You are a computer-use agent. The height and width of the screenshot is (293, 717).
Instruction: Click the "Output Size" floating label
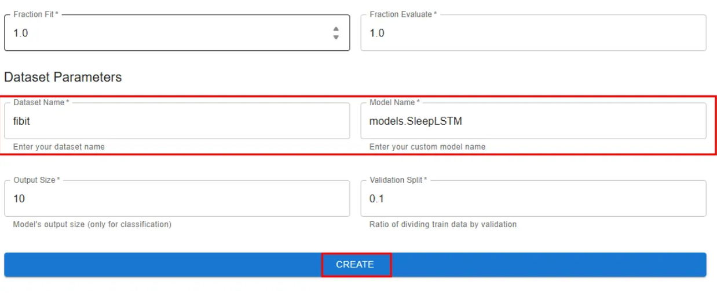(x=36, y=180)
